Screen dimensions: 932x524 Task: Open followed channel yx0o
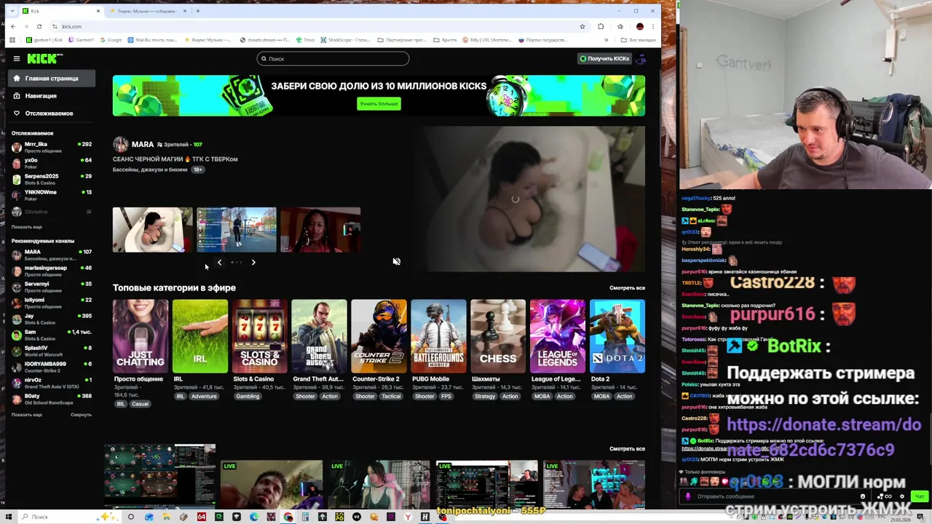[x=52, y=162]
